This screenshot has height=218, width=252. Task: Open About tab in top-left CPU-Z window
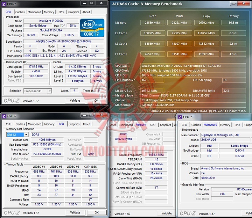(x=86, y=12)
